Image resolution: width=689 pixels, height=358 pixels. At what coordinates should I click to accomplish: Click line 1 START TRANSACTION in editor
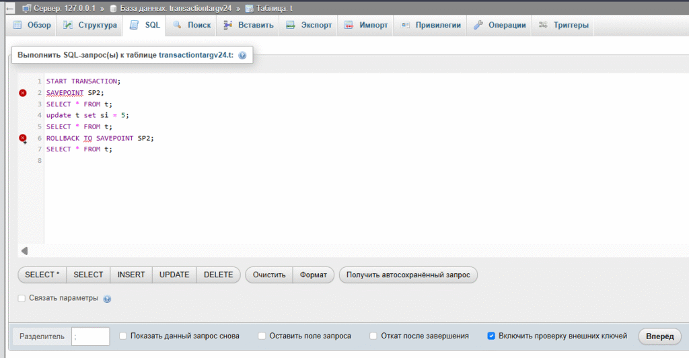pyautogui.click(x=83, y=81)
